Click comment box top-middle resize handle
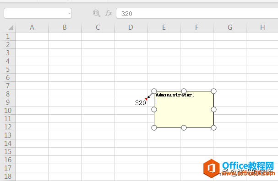This screenshot has width=278, height=181. click(184, 91)
